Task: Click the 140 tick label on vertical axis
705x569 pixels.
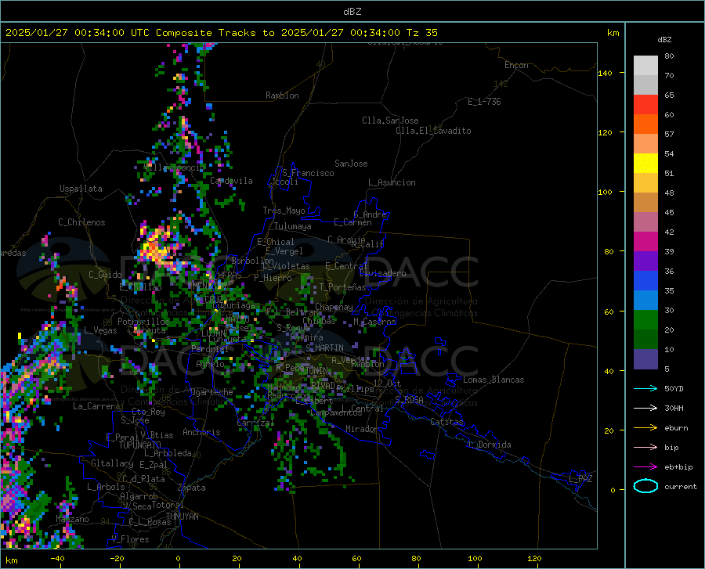Action: 605,73
